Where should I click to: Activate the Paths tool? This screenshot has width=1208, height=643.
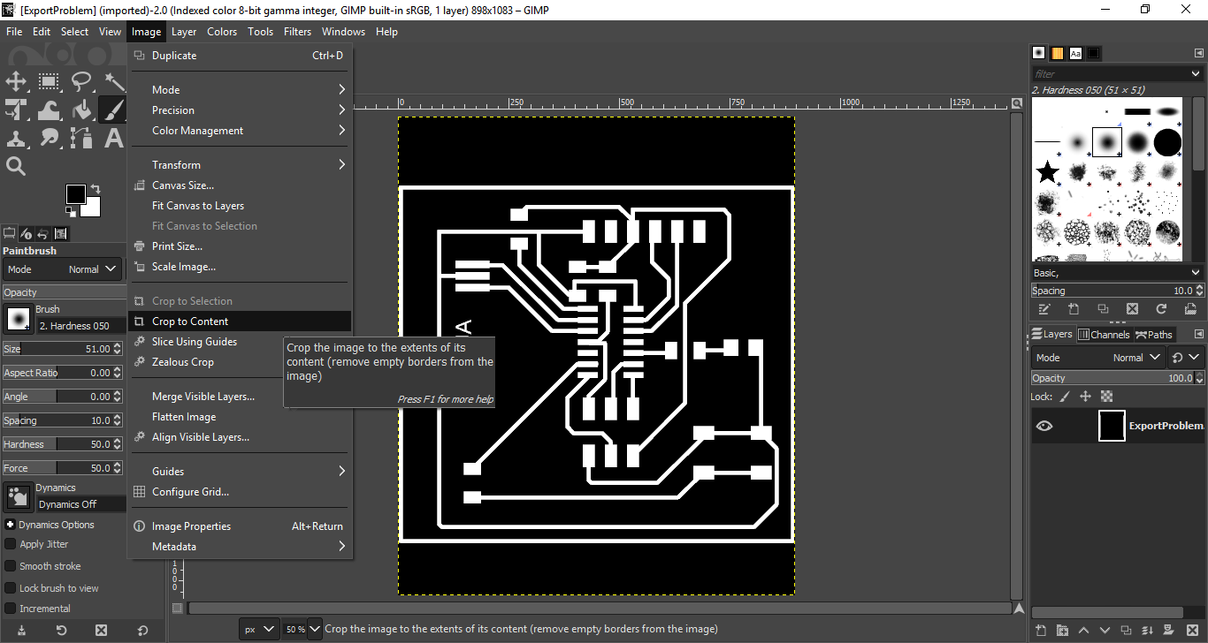click(x=81, y=139)
